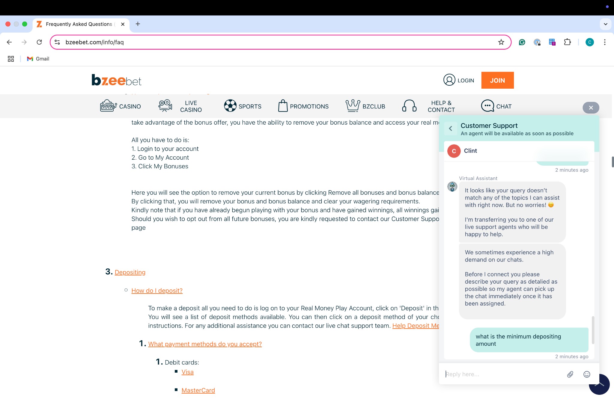Image resolution: width=614 pixels, height=399 pixels.
Task: Click the Clint avatar in chat
Action: pos(454,151)
